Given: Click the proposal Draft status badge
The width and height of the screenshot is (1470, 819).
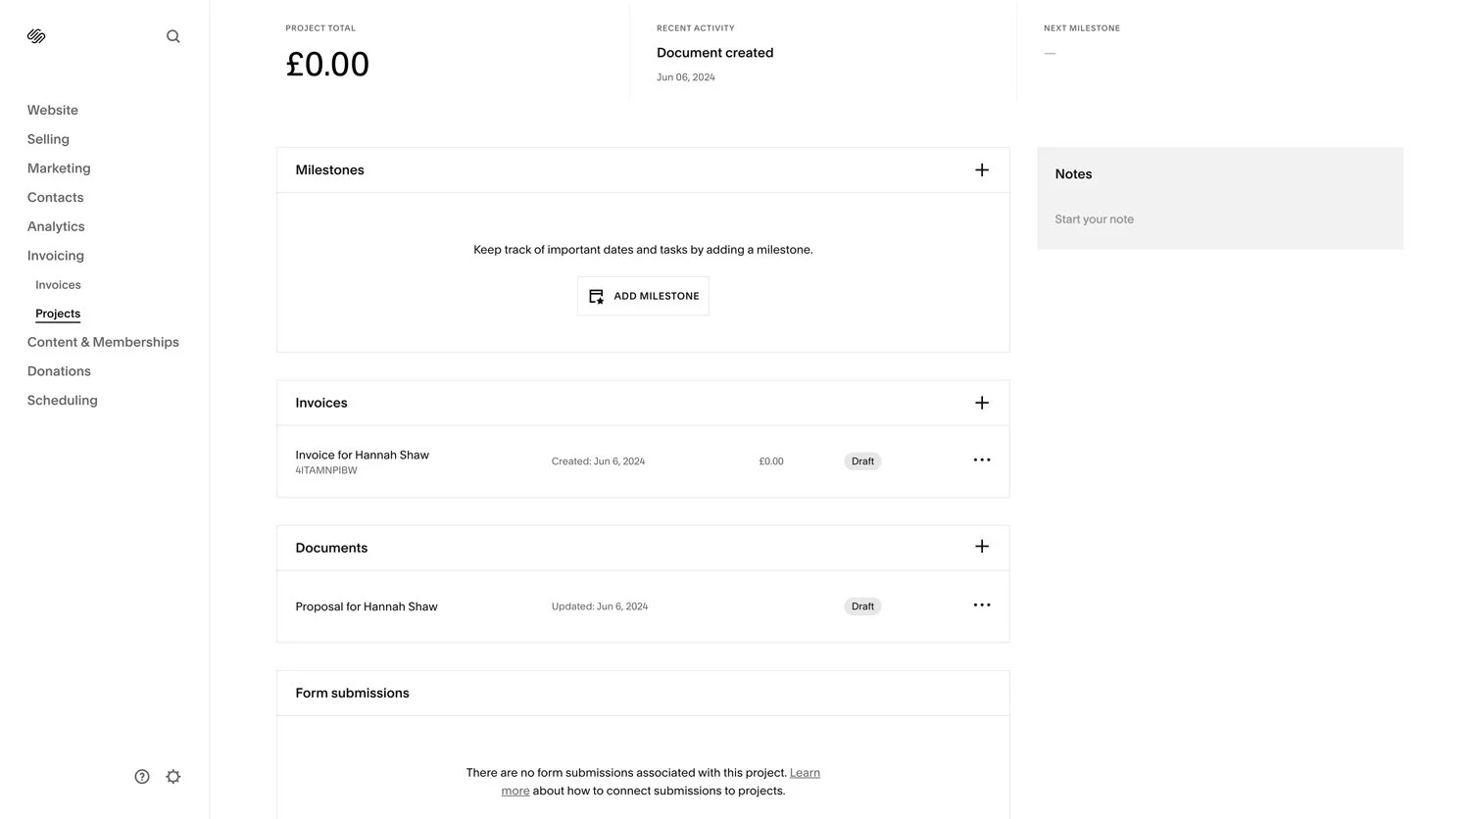Looking at the screenshot, I should point(862,606).
